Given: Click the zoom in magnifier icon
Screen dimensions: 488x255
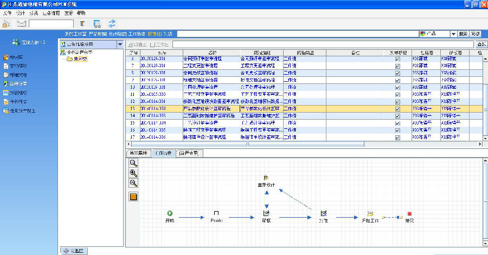Looking at the screenshot, I should point(133,173).
